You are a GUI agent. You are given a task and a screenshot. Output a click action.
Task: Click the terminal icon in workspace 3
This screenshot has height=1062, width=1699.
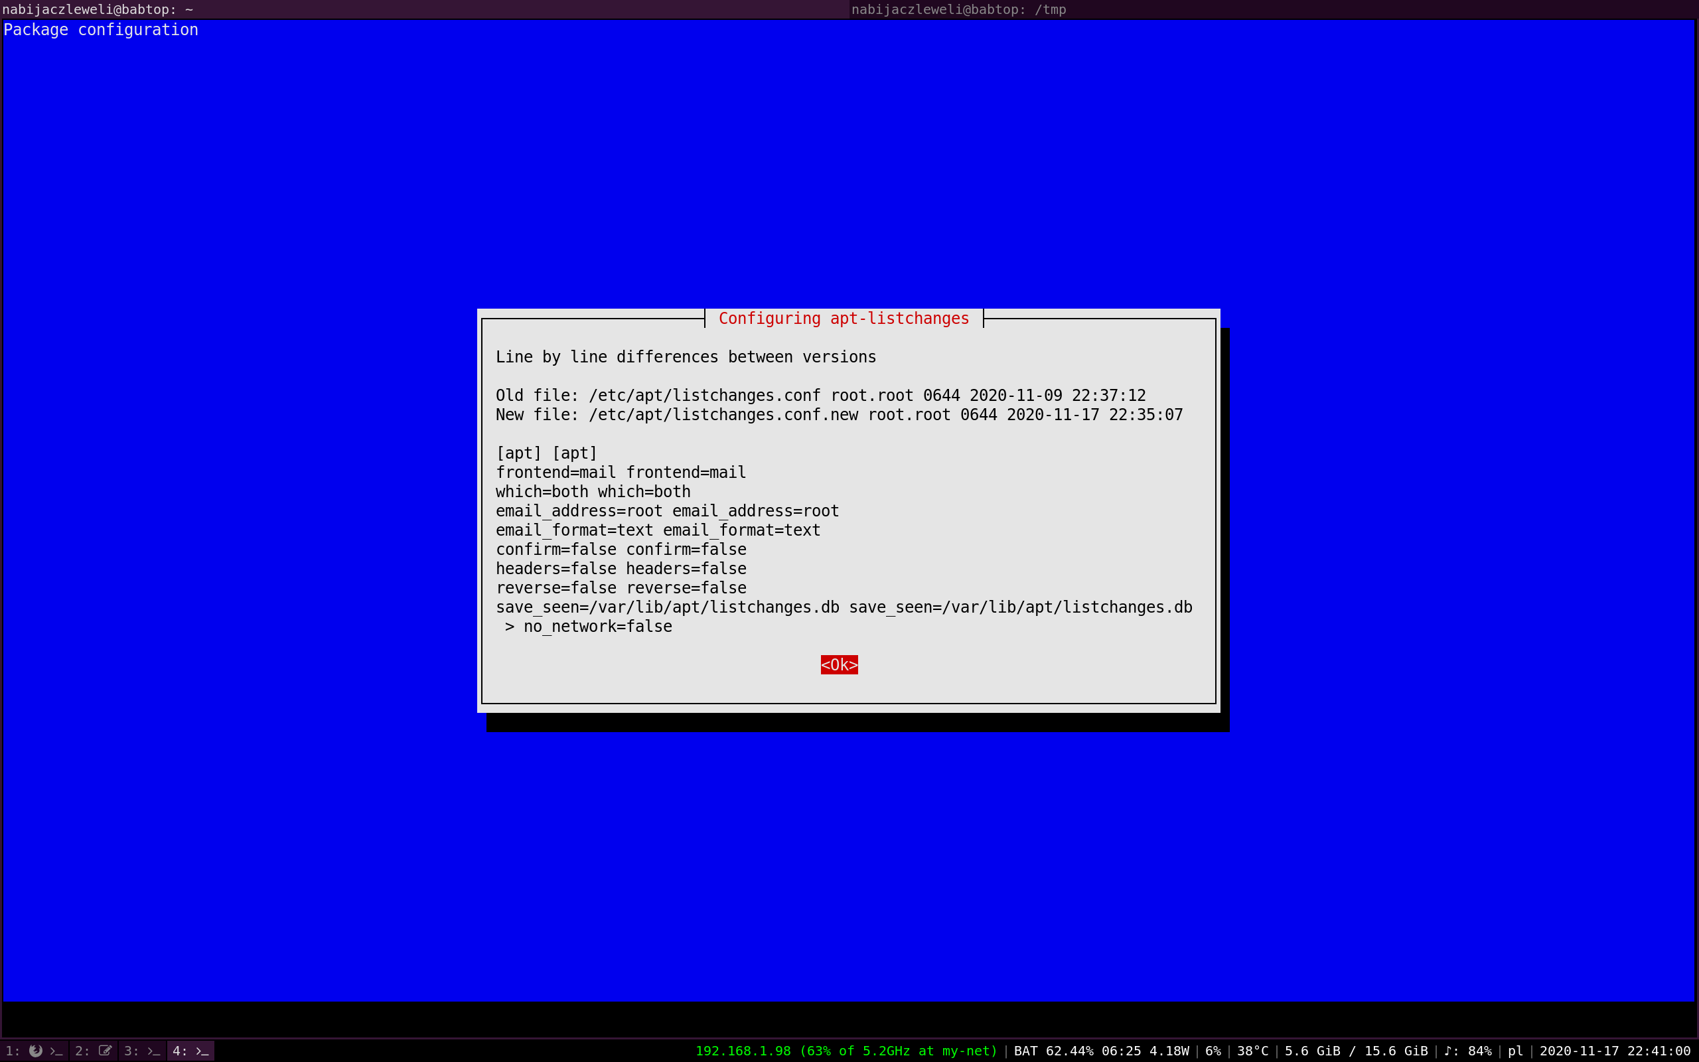(x=154, y=1051)
